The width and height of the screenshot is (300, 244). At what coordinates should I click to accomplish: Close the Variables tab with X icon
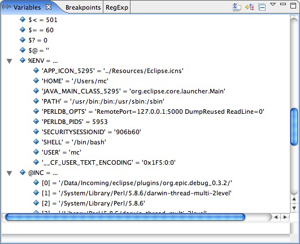pyautogui.click(x=49, y=7)
